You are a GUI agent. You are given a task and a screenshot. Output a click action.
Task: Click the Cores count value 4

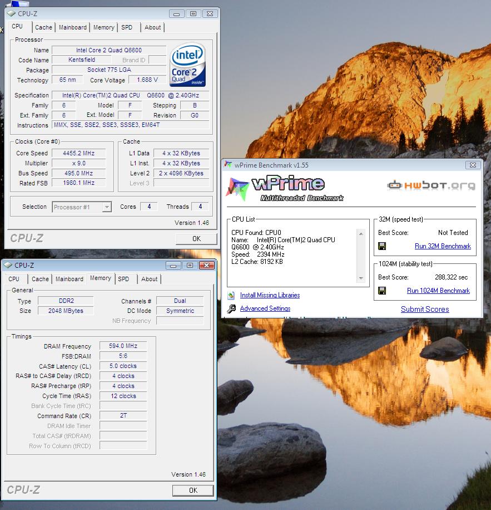149,207
